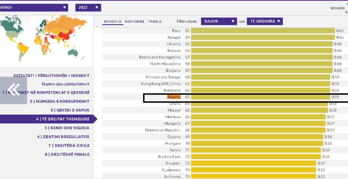Expand the RAJON filter dropdown

tap(218, 22)
